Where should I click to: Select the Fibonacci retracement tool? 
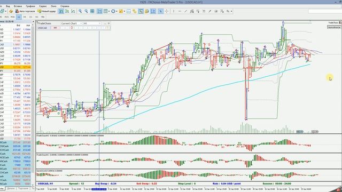click(x=198, y=11)
